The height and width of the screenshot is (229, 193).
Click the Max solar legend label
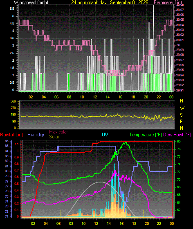(x=58, y=132)
